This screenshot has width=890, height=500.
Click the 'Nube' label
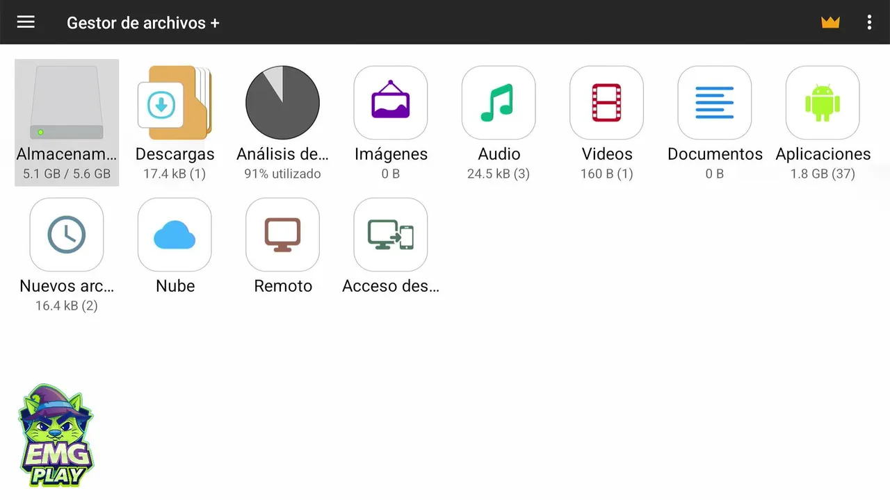pyautogui.click(x=175, y=286)
